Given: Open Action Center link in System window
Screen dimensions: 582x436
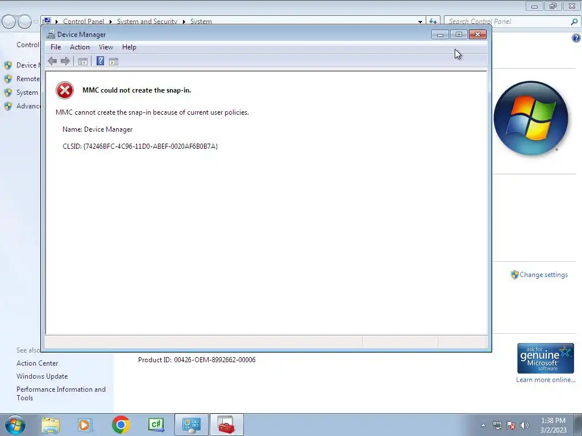Looking at the screenshot, I should (37, 363).
